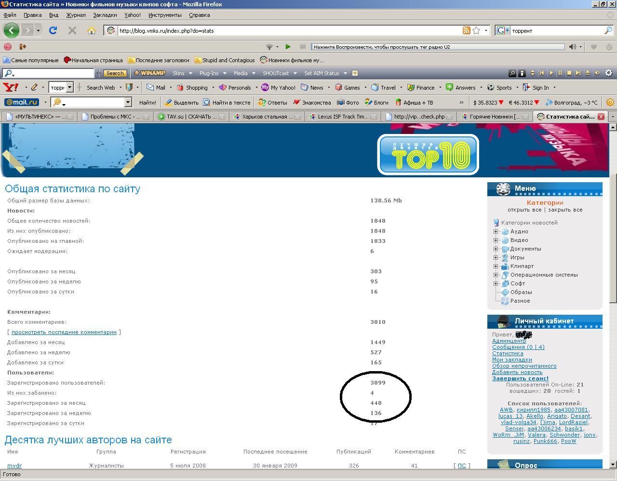Open the Winamp Plug-Ins dropdown
The width and height of the screenshot is (617, 481).
(213, 73)
